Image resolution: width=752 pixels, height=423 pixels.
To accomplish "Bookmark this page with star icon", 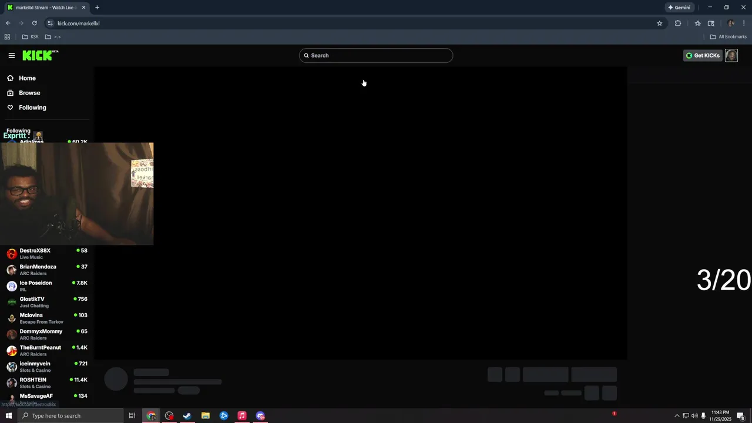I will tap(659, 23).
